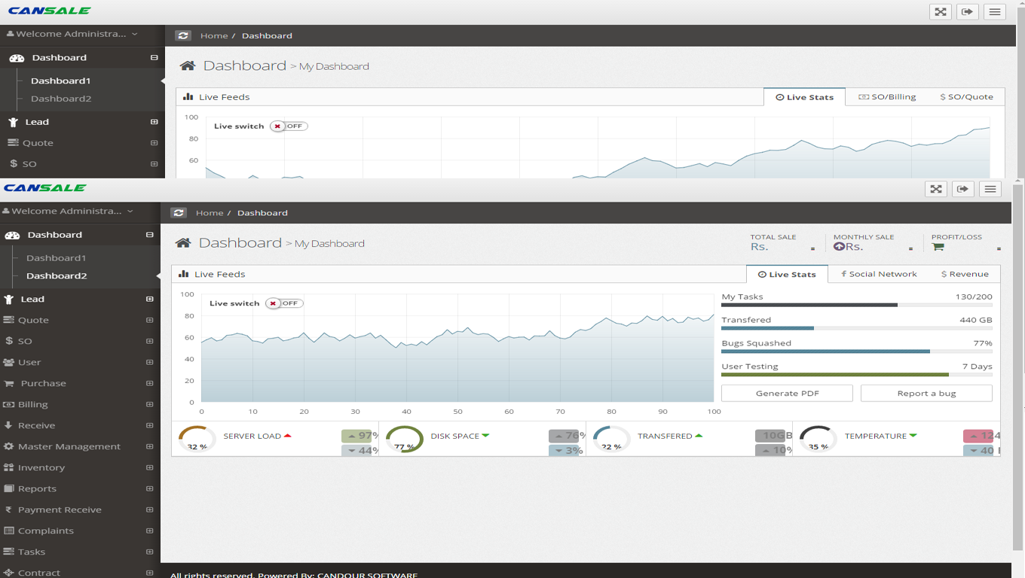Viewport: 1025px width, 578px height.
Task: Click Transfered gauge circle
Action: coord(612,439)
